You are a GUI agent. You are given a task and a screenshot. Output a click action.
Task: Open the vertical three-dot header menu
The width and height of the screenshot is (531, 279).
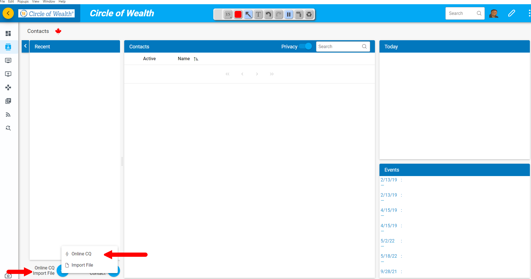[529, 13]
